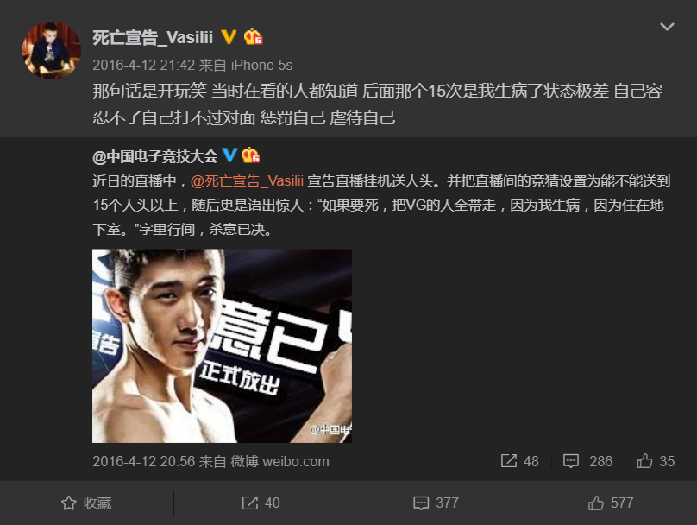Click the 微博 weibo.com source link
This screenshot has width=697, height=525.
pos(279,461)
